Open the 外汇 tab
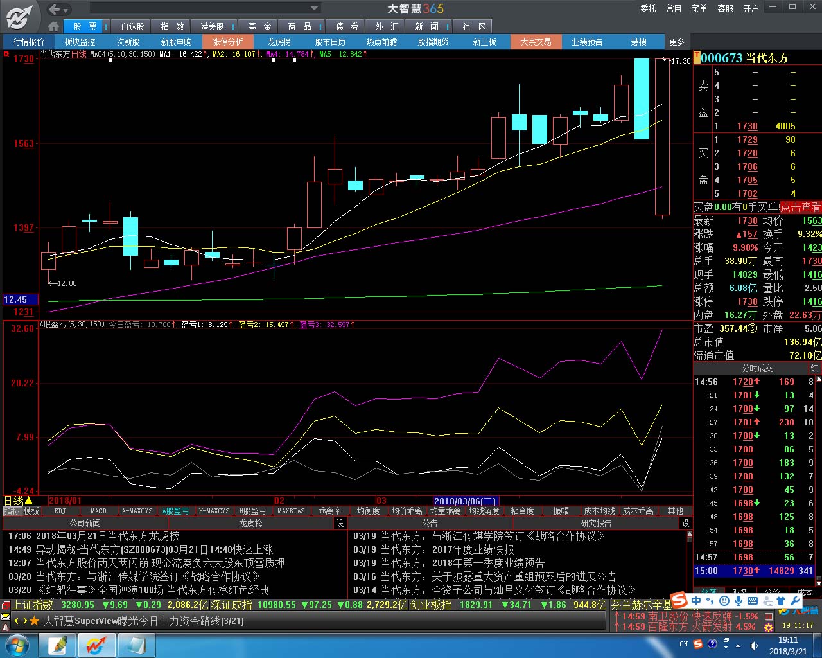 click(387, 26)
